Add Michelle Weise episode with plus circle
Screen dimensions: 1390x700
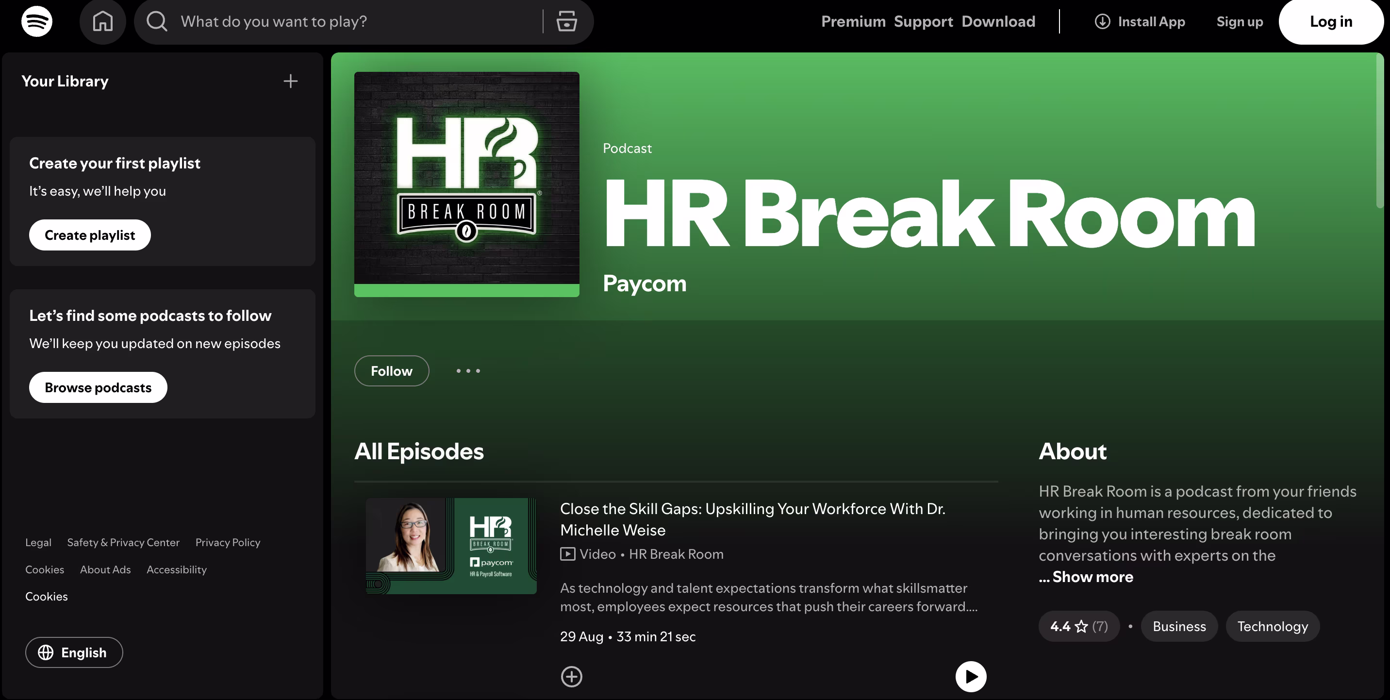point(571,676)
